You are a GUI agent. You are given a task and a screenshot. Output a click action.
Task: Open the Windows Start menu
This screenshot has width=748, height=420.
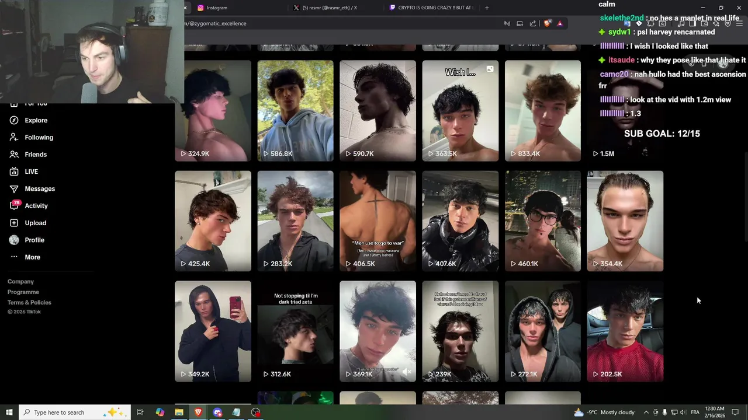[x=9, y=412]
